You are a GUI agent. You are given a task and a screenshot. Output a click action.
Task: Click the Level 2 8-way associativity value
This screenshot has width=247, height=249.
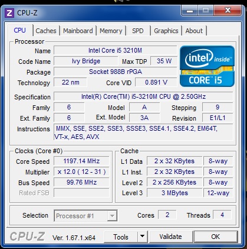pyautogui.click(x=218, y=182)
